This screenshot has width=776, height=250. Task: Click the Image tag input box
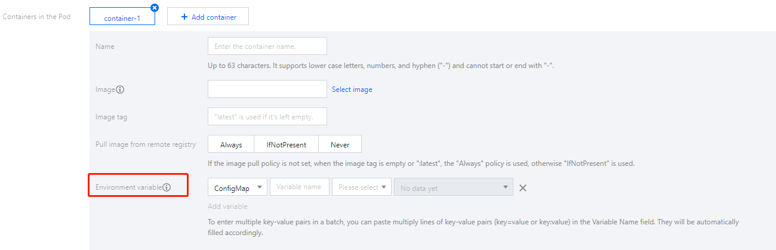click(x=267, y=116)
